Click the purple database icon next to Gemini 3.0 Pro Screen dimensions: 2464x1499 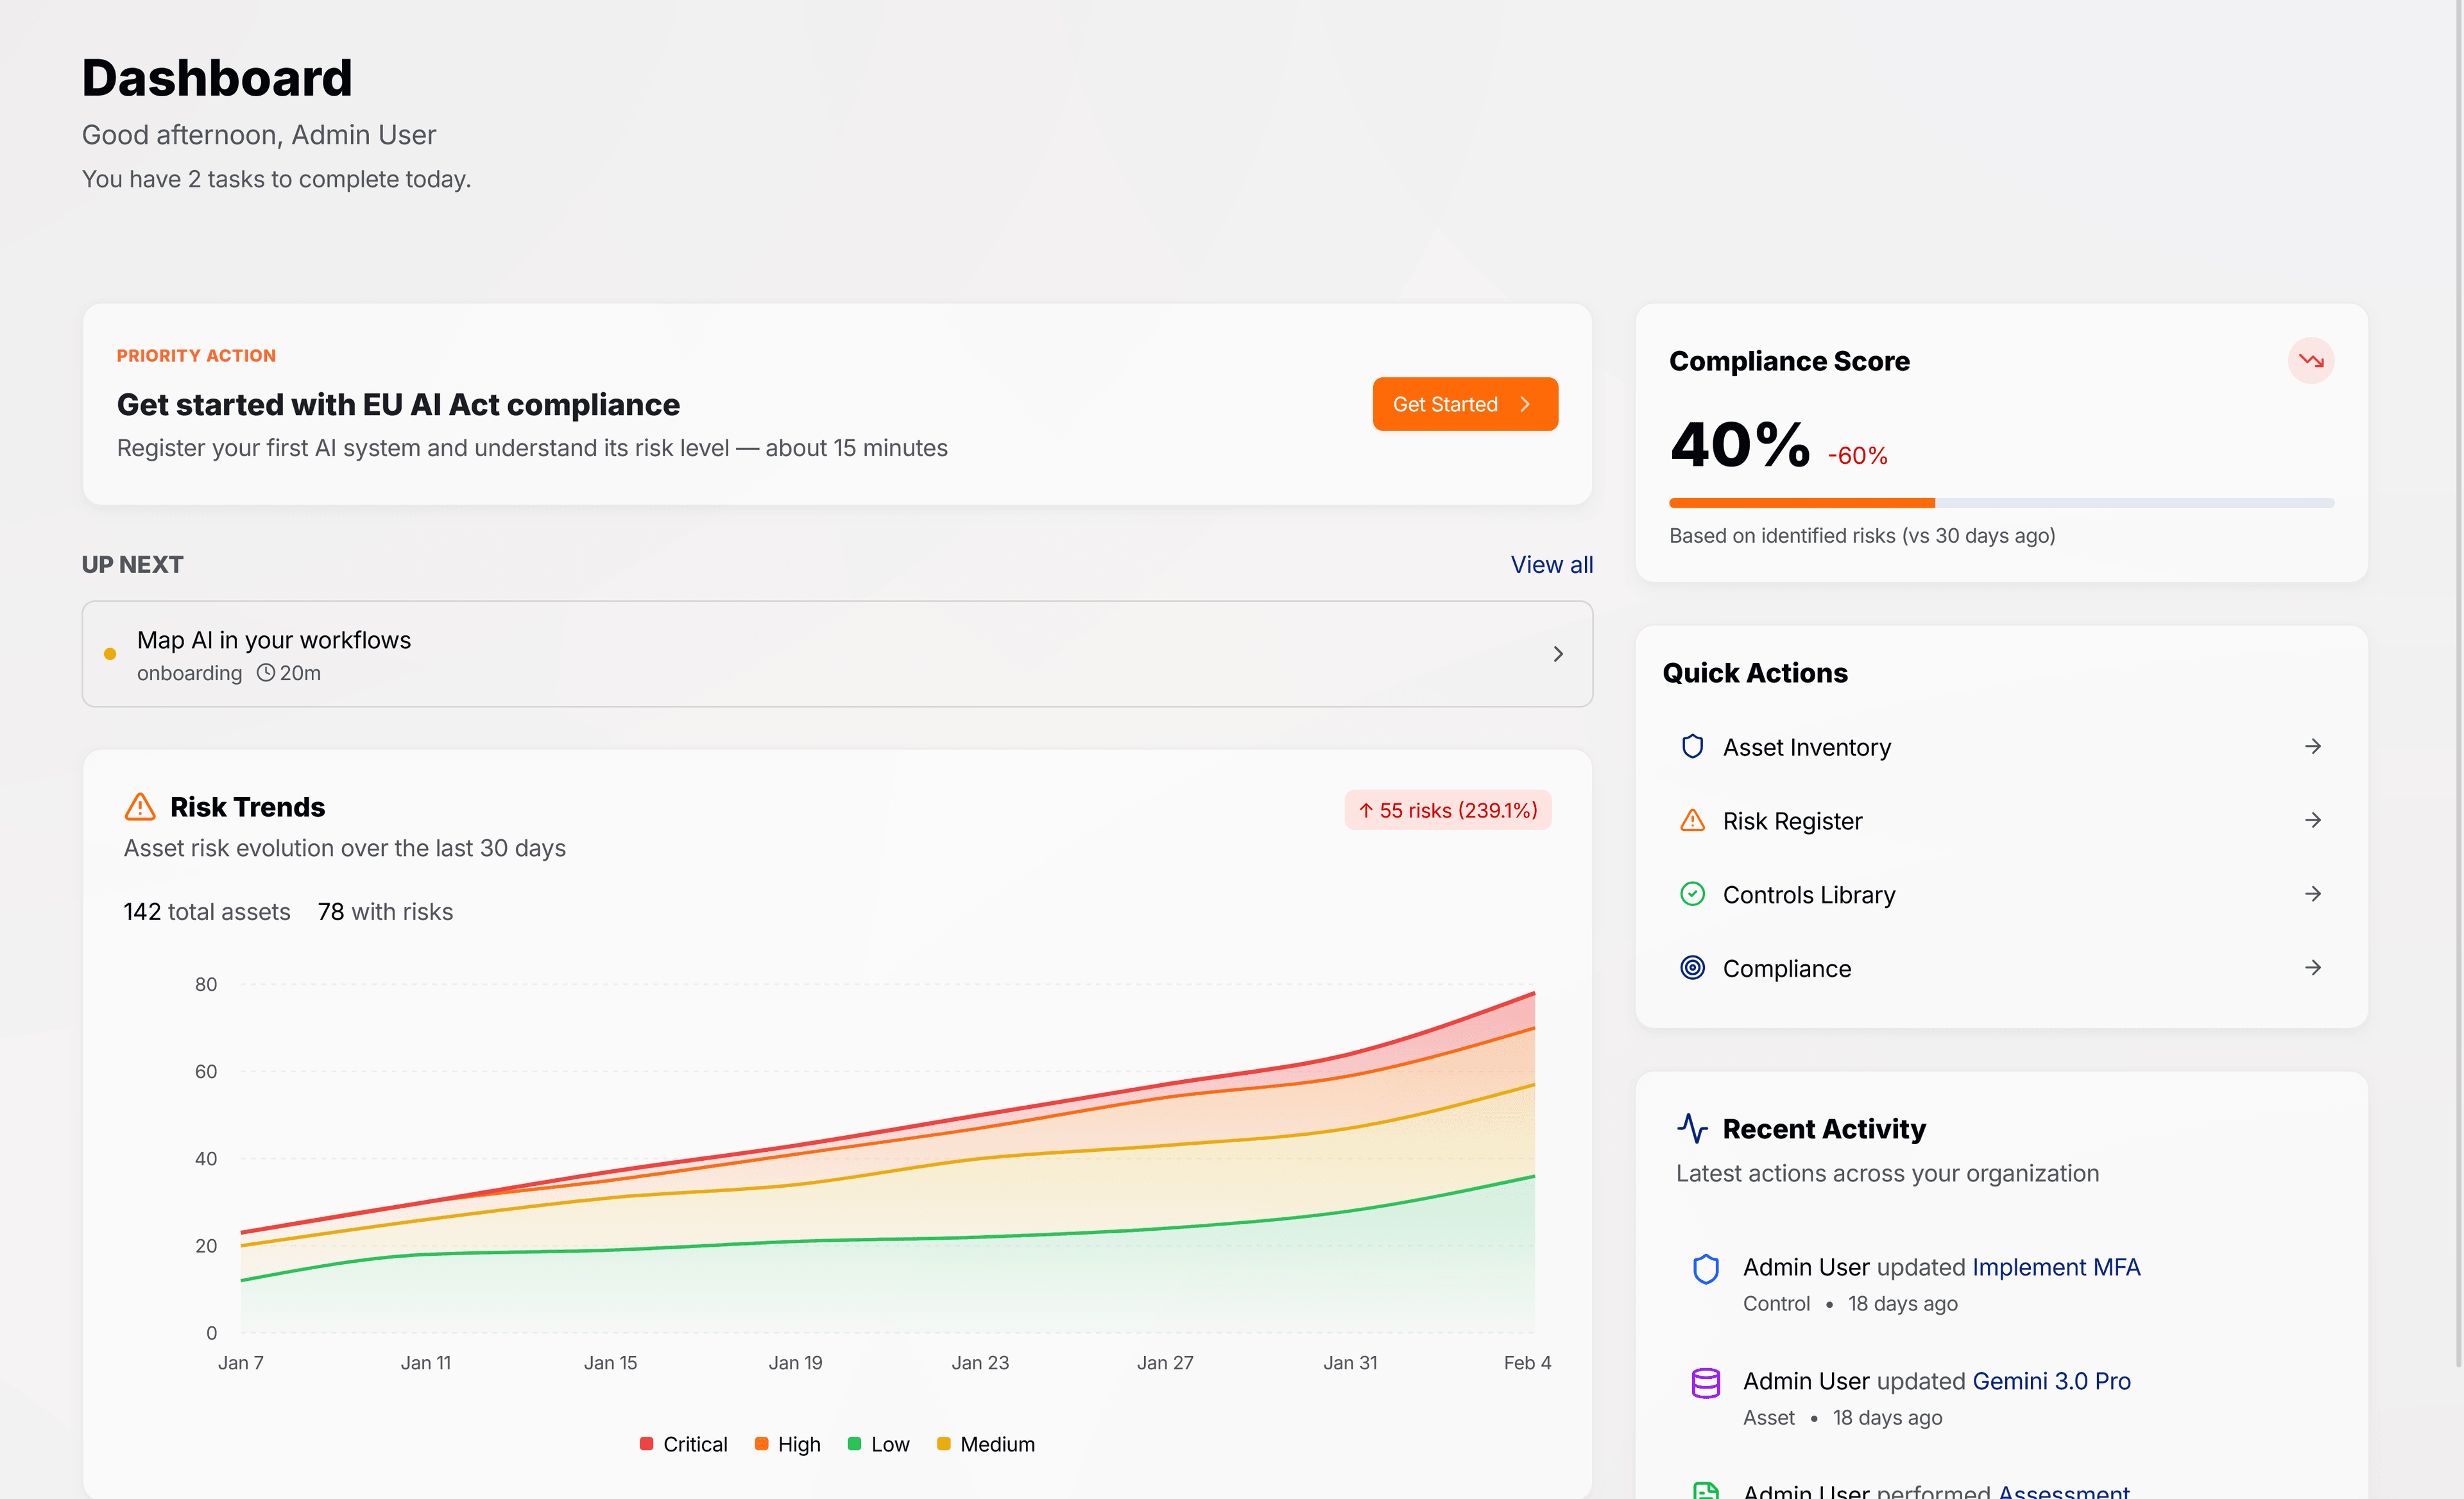click(x=1705, y=1382)
